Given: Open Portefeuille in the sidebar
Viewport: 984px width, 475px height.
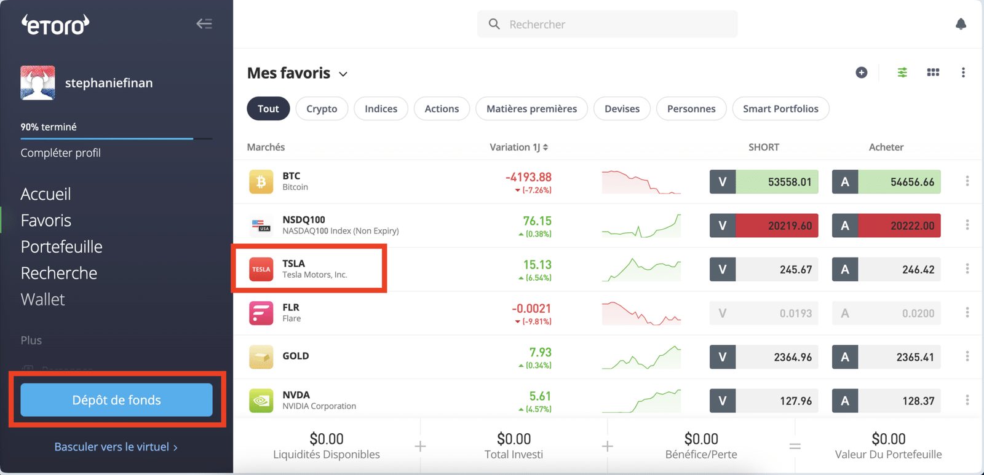Looking at the screenshot, I should pyautogui.click(x=61, y=247).
